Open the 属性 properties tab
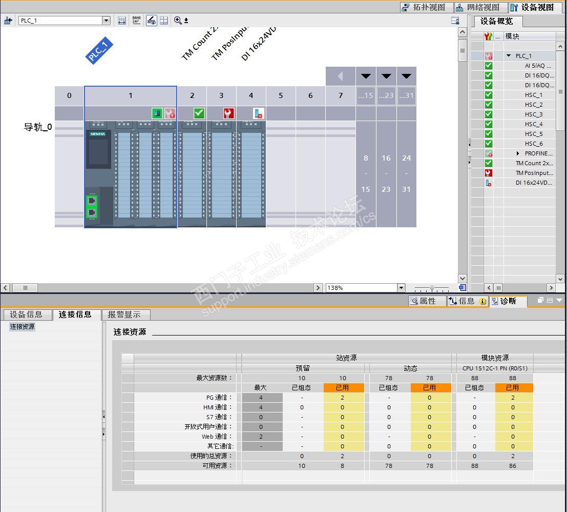Viewport: 567px width, 512px height. point(427,301)
